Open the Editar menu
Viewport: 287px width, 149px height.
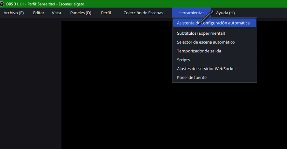[39, 13]
